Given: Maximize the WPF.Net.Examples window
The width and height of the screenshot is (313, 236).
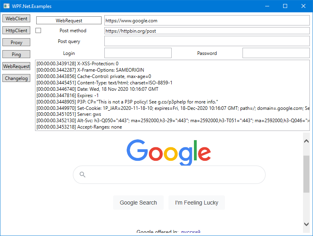Looking at the screenshot, I should click(x=285, y=6).
